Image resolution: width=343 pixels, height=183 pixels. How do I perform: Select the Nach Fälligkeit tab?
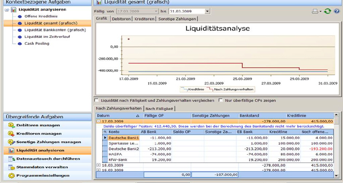pos(159,109)
